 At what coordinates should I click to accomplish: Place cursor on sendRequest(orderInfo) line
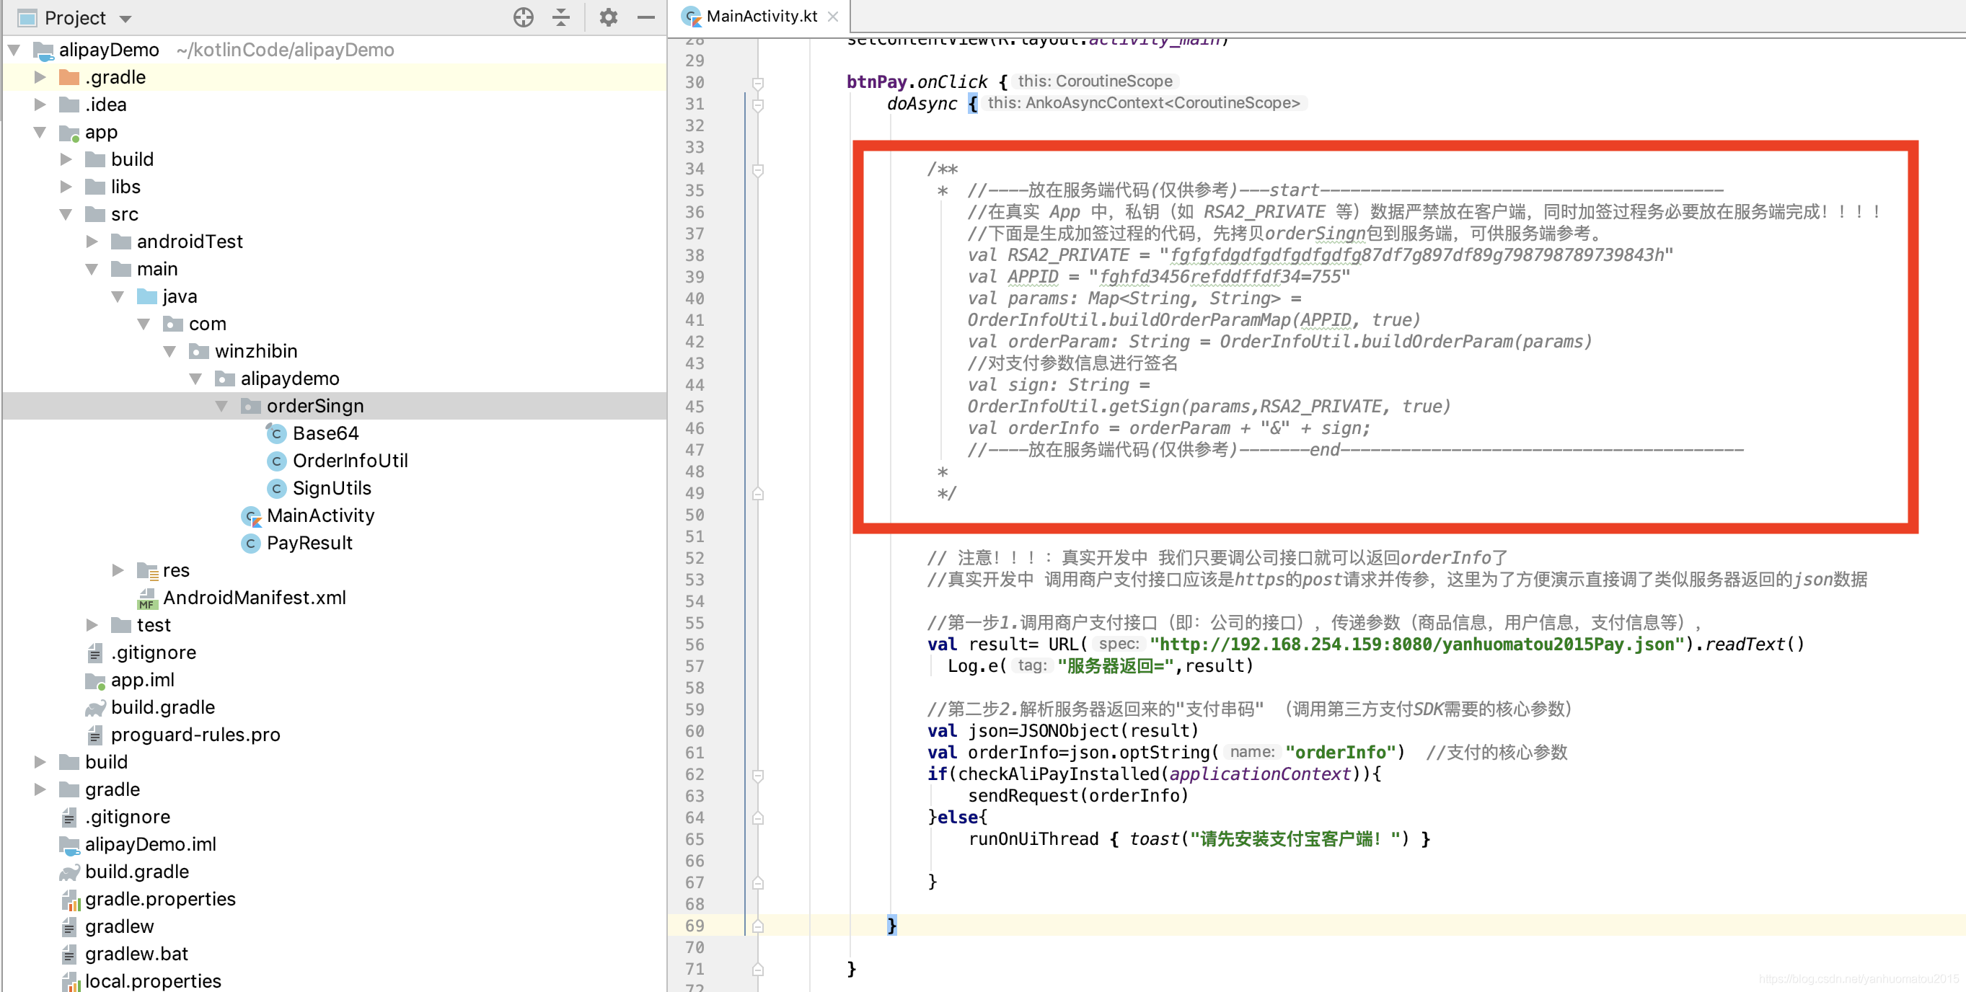tap(1078, 796)
